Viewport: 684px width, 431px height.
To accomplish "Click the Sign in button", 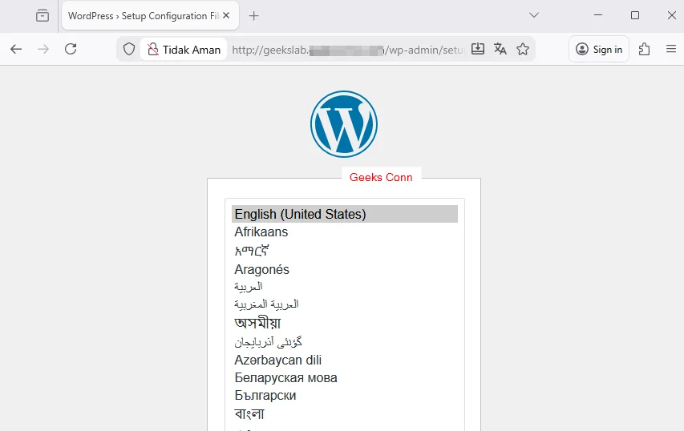I will pos(599,49).
